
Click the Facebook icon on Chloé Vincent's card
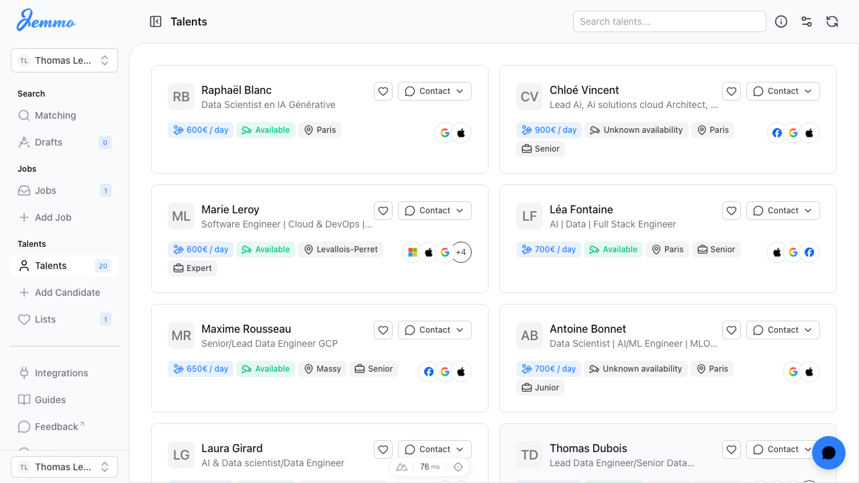(777, 133)
